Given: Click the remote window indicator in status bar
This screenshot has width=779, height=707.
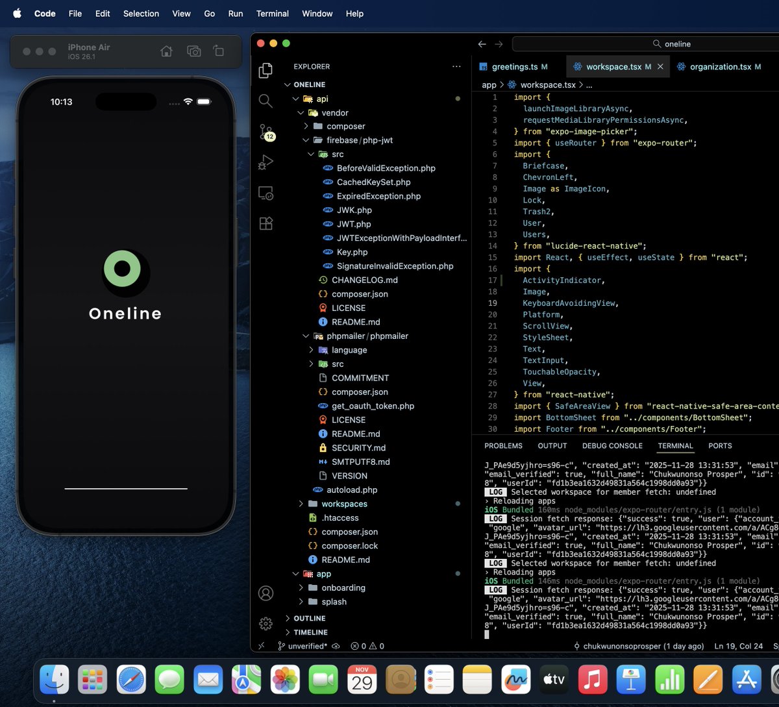Looking at the screenshot, I should [262, 646].
